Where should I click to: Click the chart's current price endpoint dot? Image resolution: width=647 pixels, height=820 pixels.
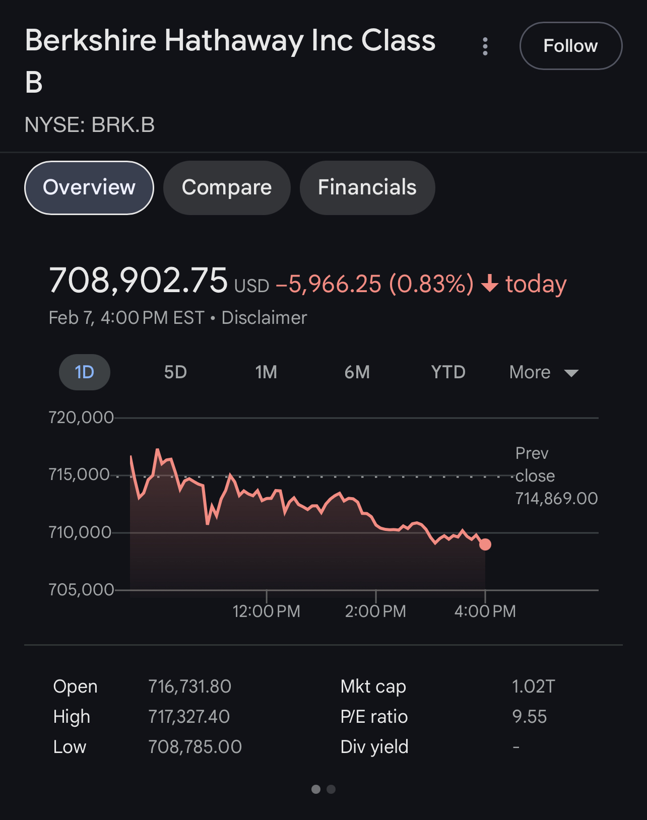coord(485,544)
